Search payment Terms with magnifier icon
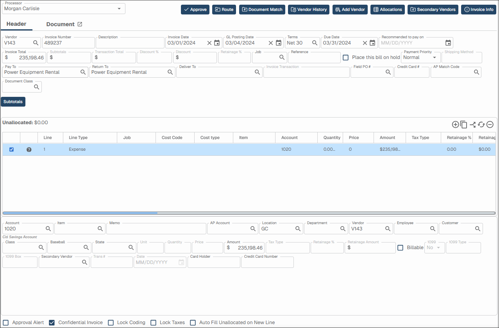 click(315, 43)
